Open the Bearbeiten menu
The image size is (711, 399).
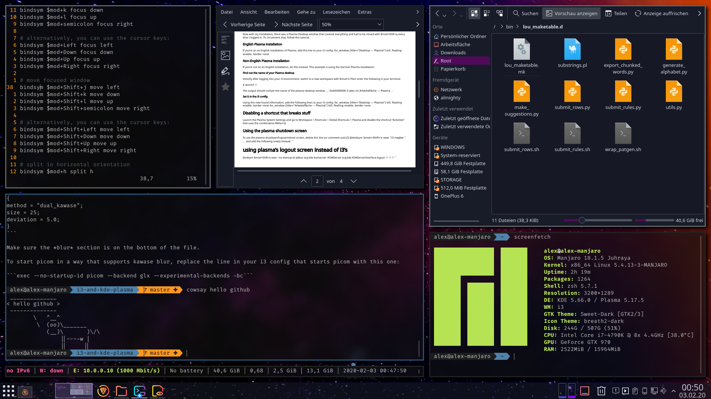coord(277,12)
